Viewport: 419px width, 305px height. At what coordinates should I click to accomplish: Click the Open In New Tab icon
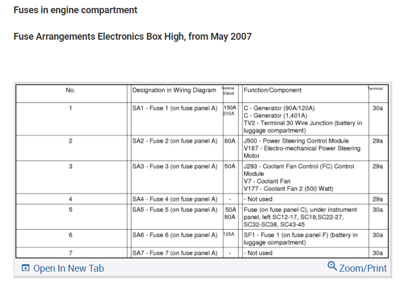(x=25, y=268)
